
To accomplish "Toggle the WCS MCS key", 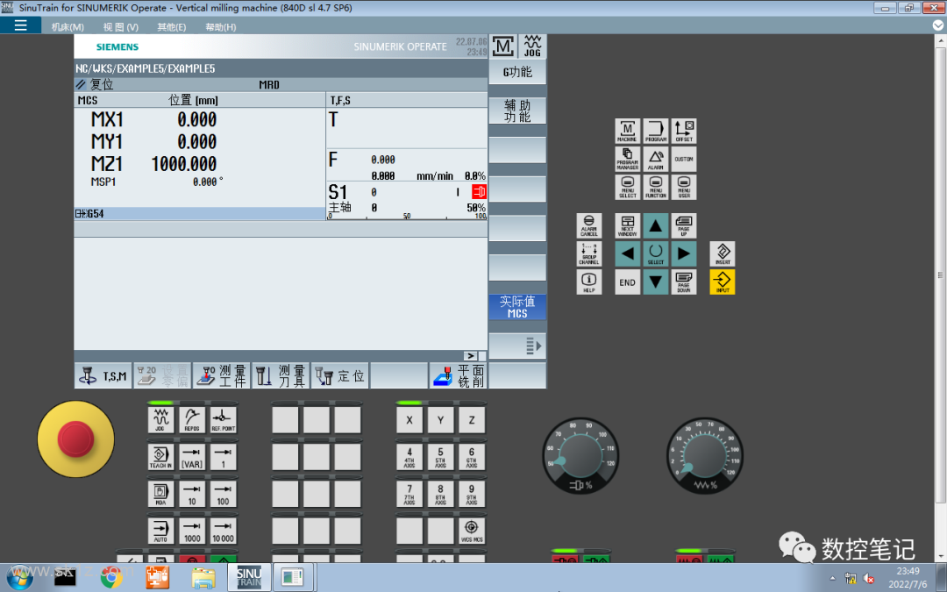I will pos(472,531).
